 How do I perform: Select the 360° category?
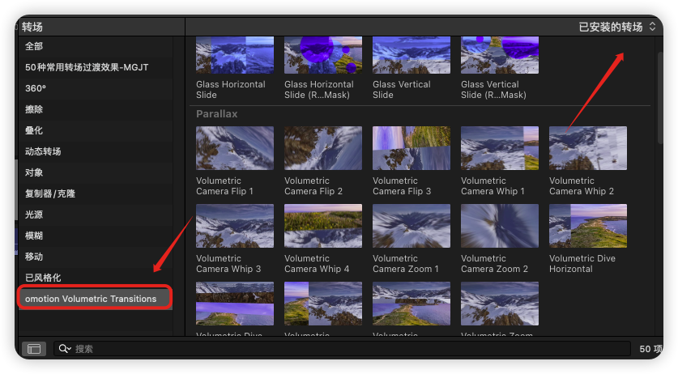[95, 88]
